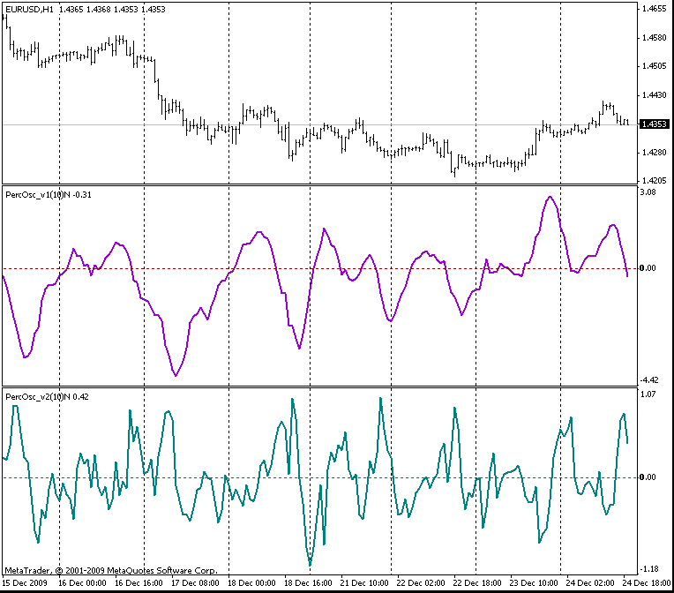Click the 1.4655 price scale label
The width and height of the screenshot is (674, 593).
pos(655,9)
